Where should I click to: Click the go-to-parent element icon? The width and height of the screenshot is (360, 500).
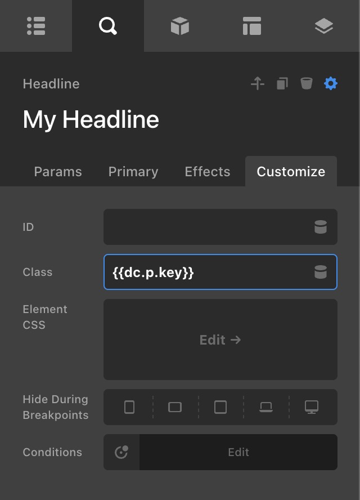coord(257,84)
